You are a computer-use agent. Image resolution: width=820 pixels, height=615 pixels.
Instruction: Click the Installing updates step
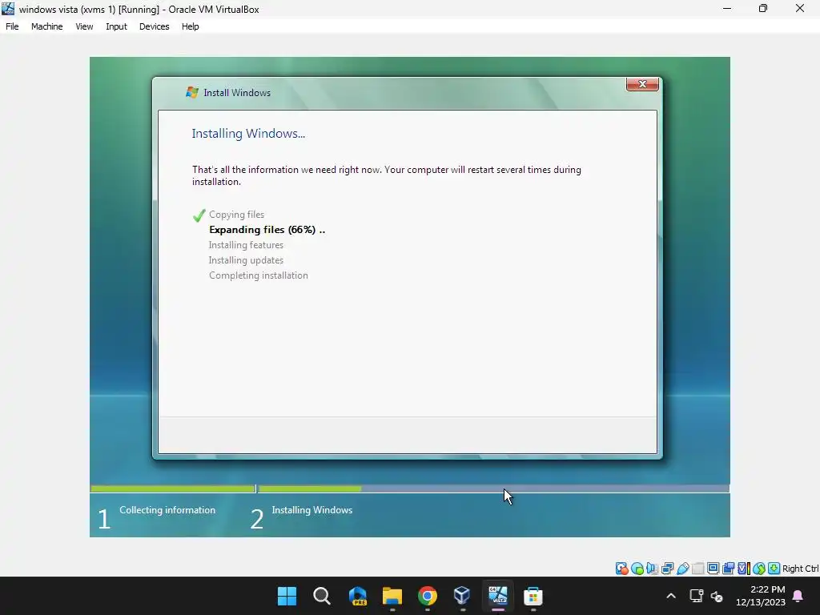246,260
